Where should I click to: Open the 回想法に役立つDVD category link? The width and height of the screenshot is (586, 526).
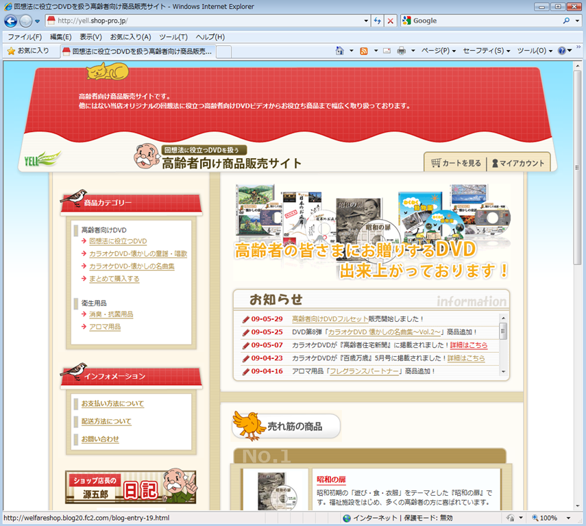point(118,241)
